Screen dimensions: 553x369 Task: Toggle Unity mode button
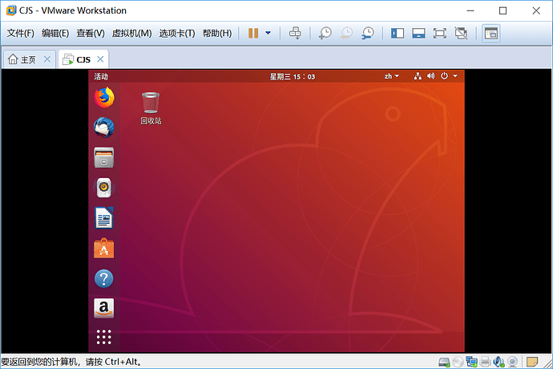click(461, 33)
